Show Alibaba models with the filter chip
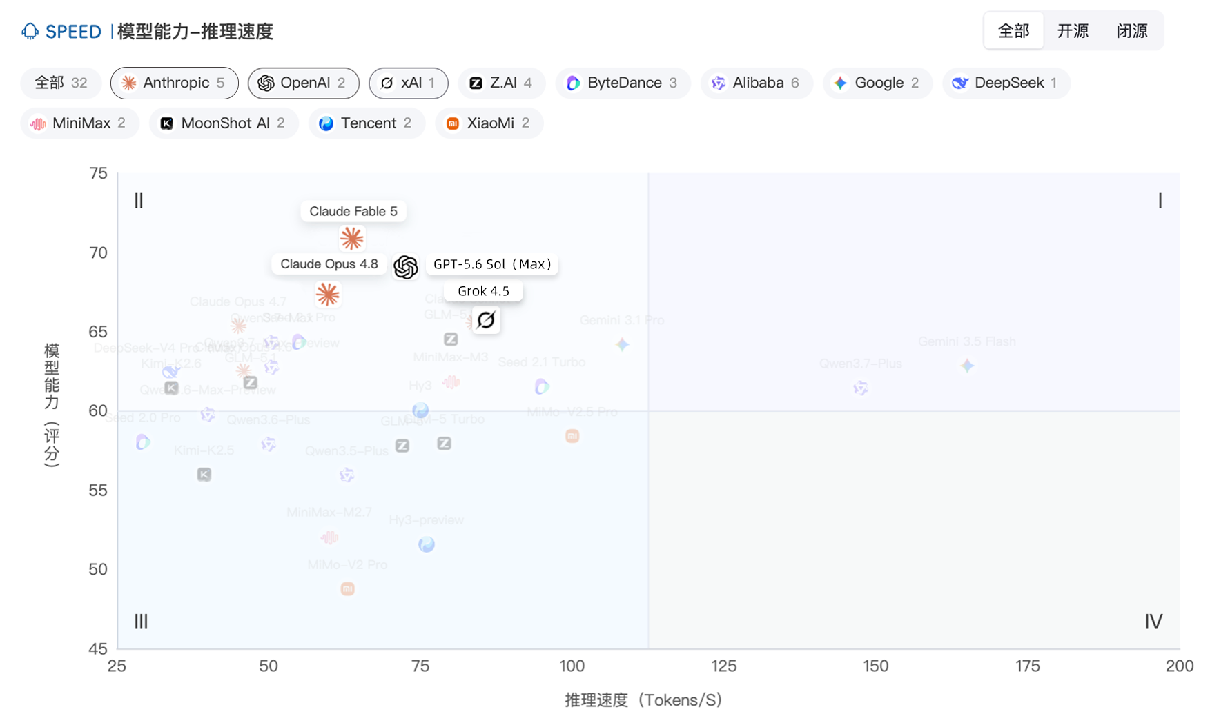This screenshot has height=723, width=1210. coord(756,83)
